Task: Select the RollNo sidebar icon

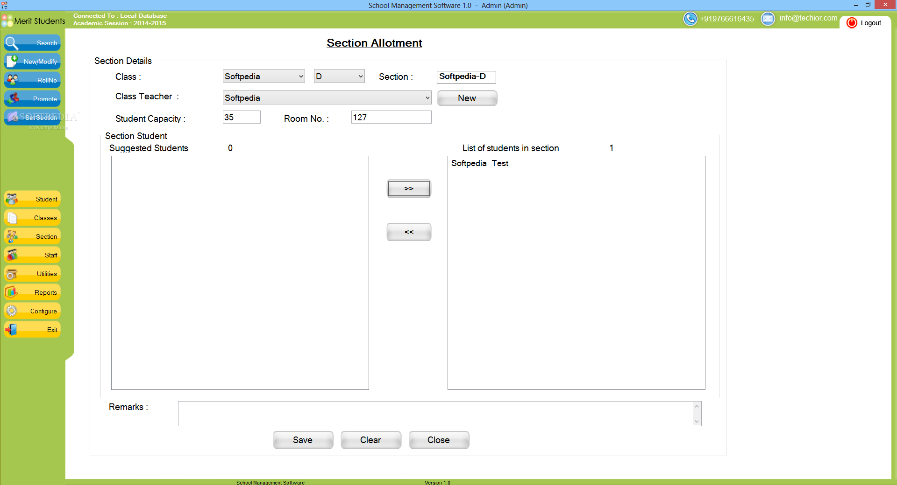Action: pos(13,80)
